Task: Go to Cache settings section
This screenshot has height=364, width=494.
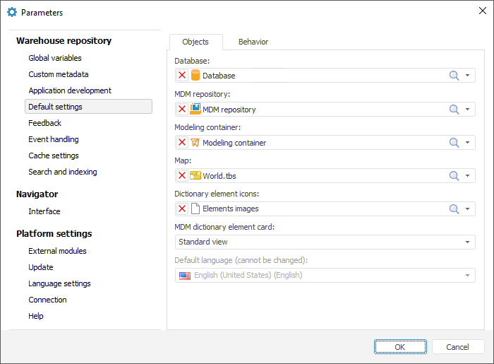Action: [x=54, y=155]
